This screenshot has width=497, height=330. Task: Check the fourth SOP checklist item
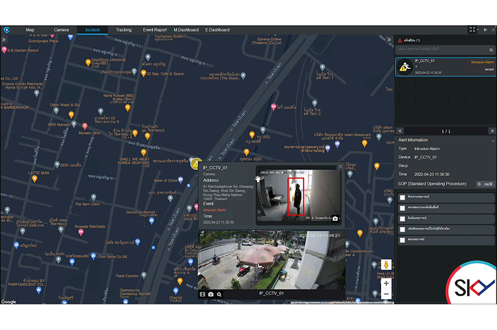402,230
